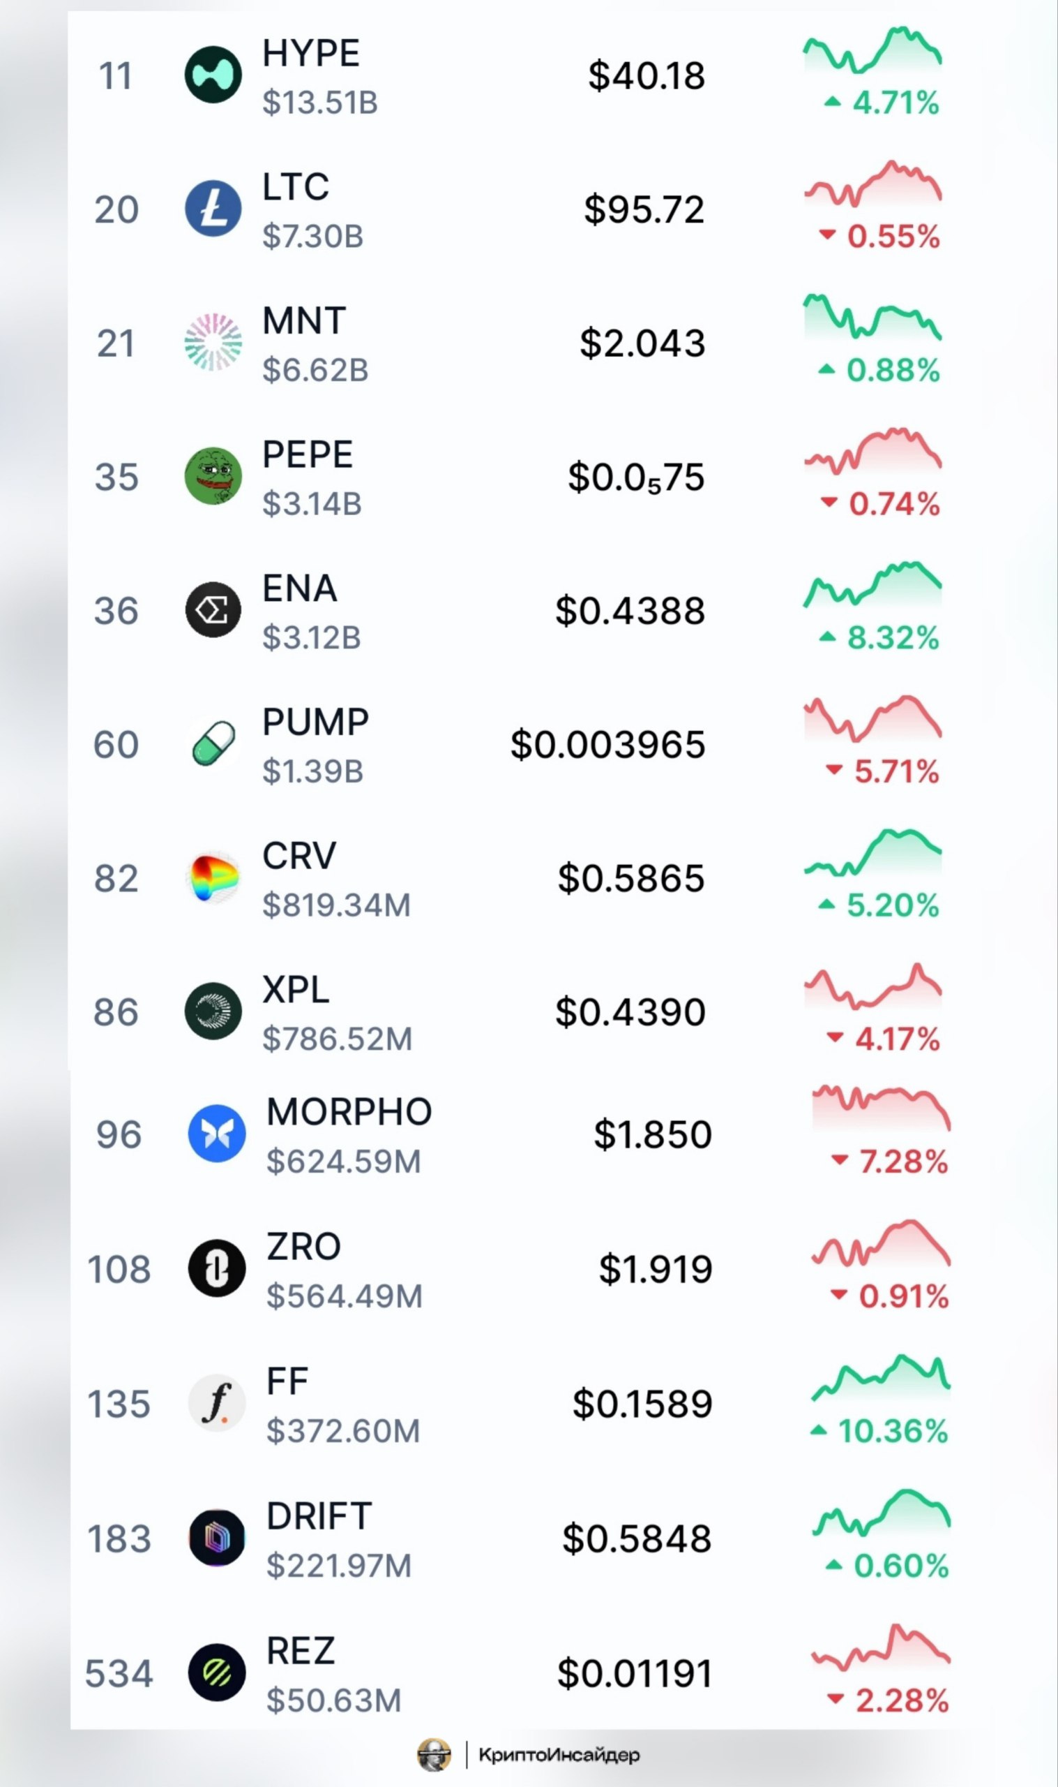Click the Litecoin LTC logo icon
Viewport: 1058px width, 1787px height.
pos(213,208)
